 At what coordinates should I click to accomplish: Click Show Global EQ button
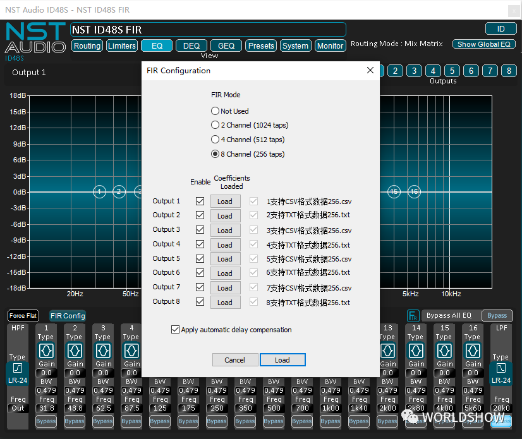click(483, 44)
